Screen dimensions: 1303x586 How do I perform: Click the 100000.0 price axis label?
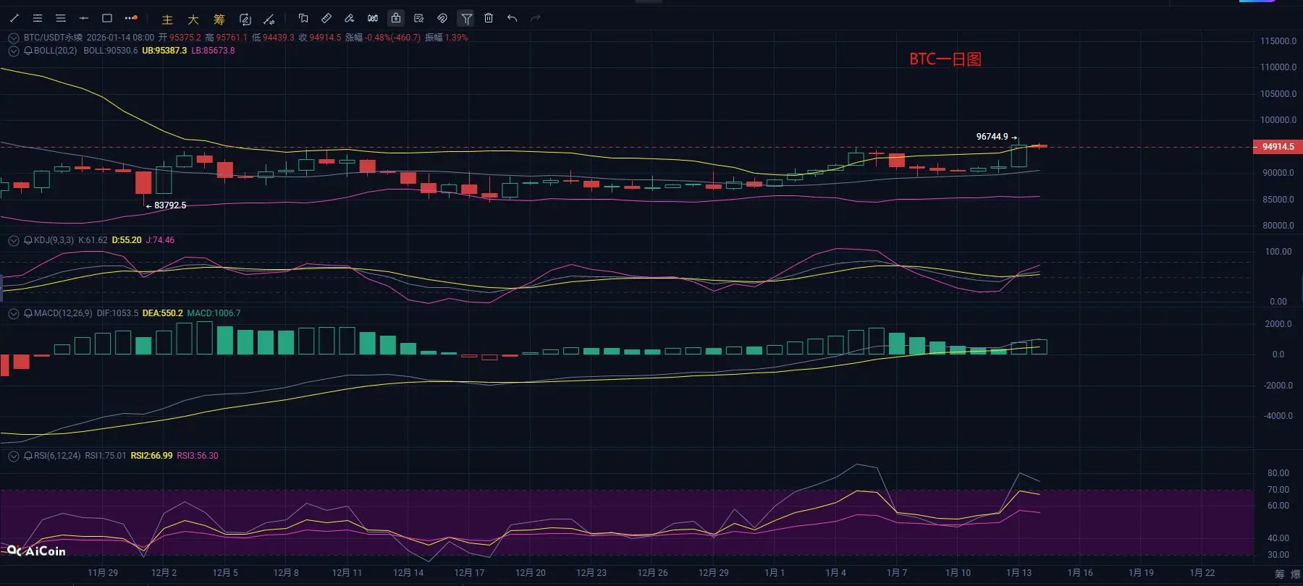coord(1278,120)
